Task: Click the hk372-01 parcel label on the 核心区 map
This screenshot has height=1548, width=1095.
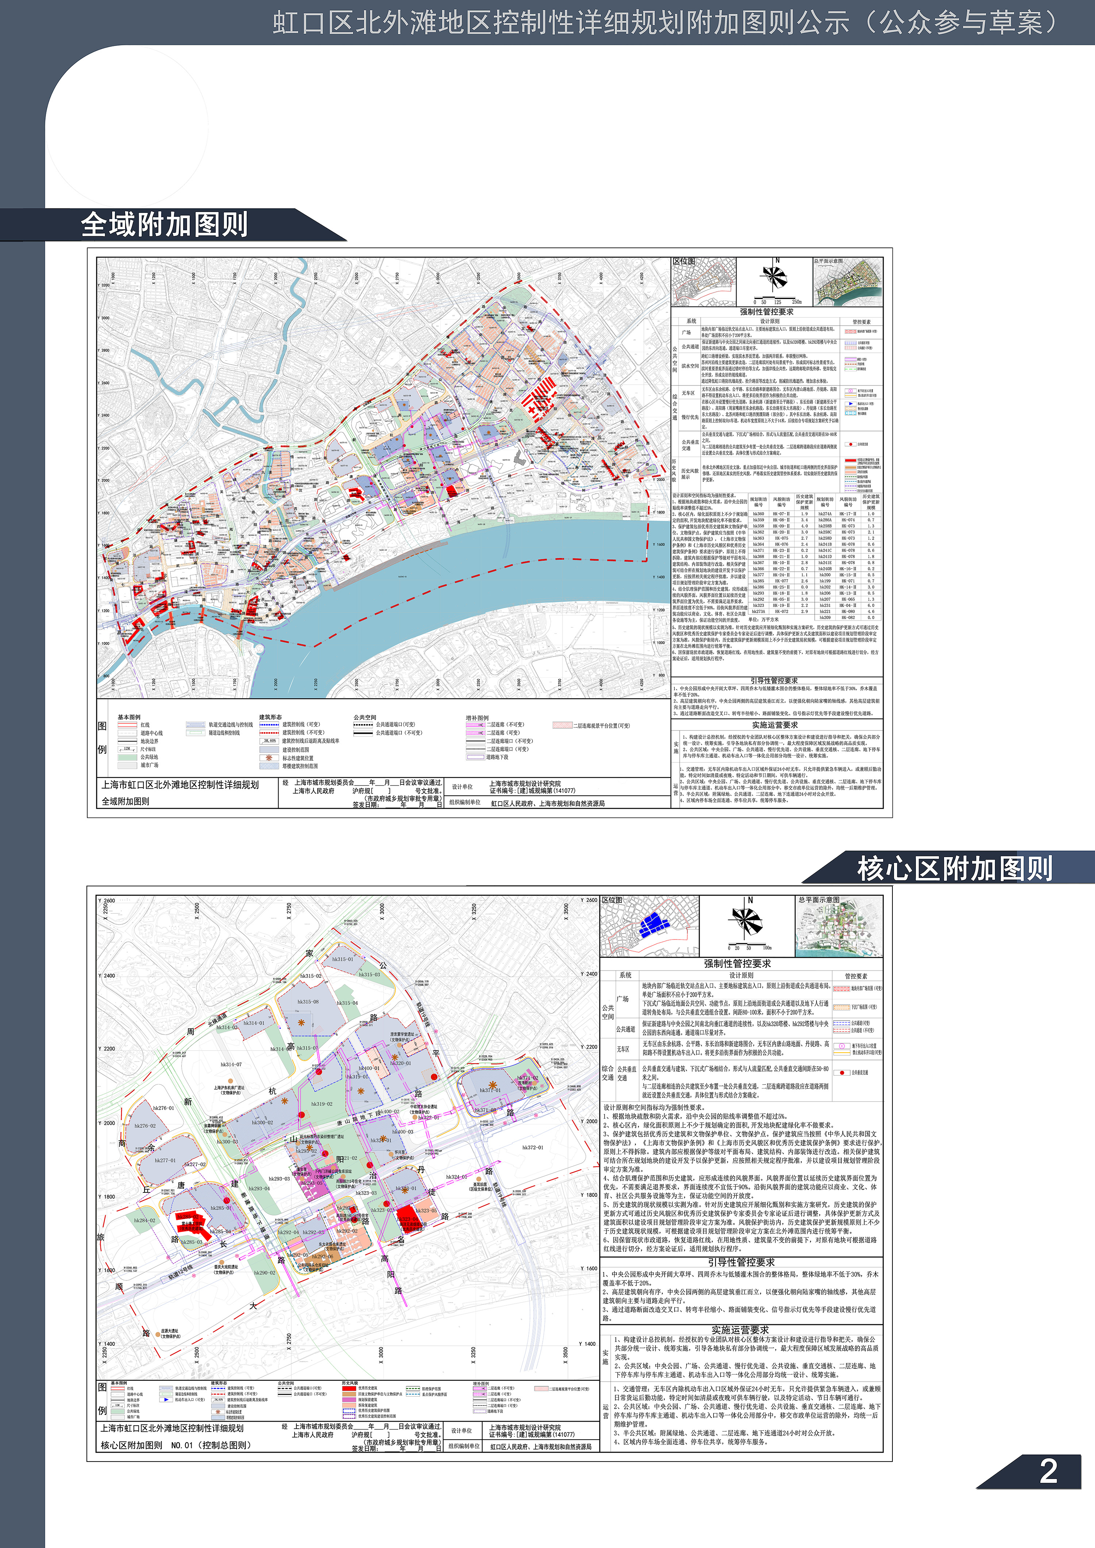Action: [x=533, y=1148]
